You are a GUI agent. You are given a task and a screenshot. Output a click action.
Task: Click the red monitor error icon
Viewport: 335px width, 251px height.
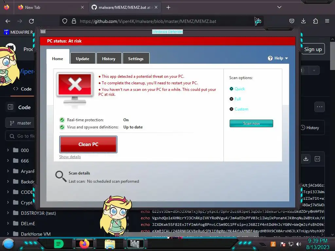(75, 89)
